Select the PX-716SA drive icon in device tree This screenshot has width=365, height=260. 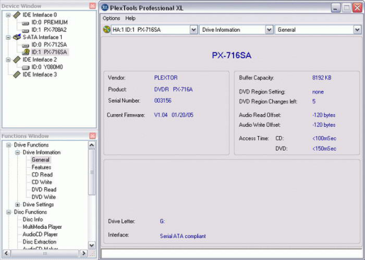(26, 52)
